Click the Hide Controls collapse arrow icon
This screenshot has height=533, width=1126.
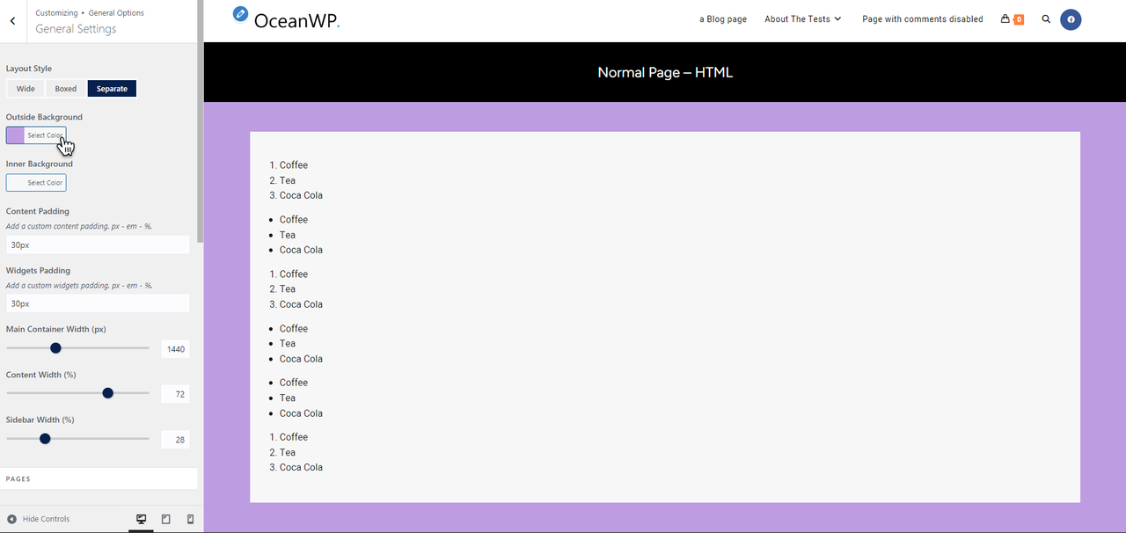(x=12, y=519)
